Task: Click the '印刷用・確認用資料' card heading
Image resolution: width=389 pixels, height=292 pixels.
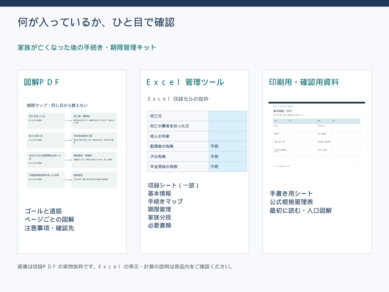Action: tap(304, 82)
